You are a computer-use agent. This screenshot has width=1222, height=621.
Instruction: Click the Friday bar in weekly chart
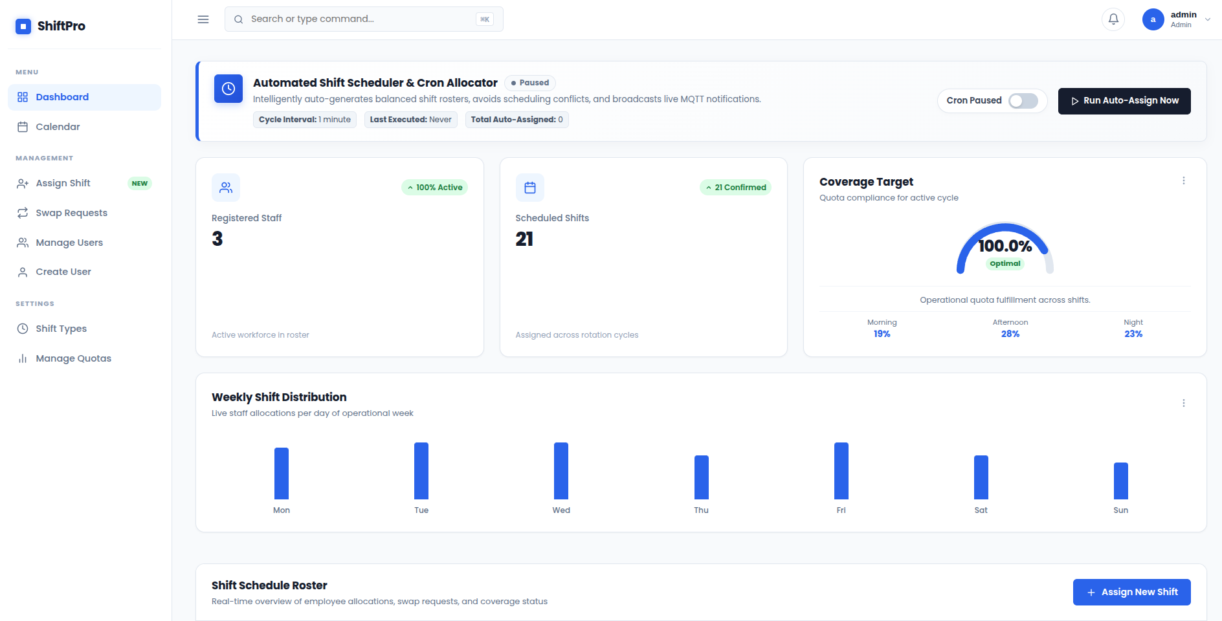point(841,471)
